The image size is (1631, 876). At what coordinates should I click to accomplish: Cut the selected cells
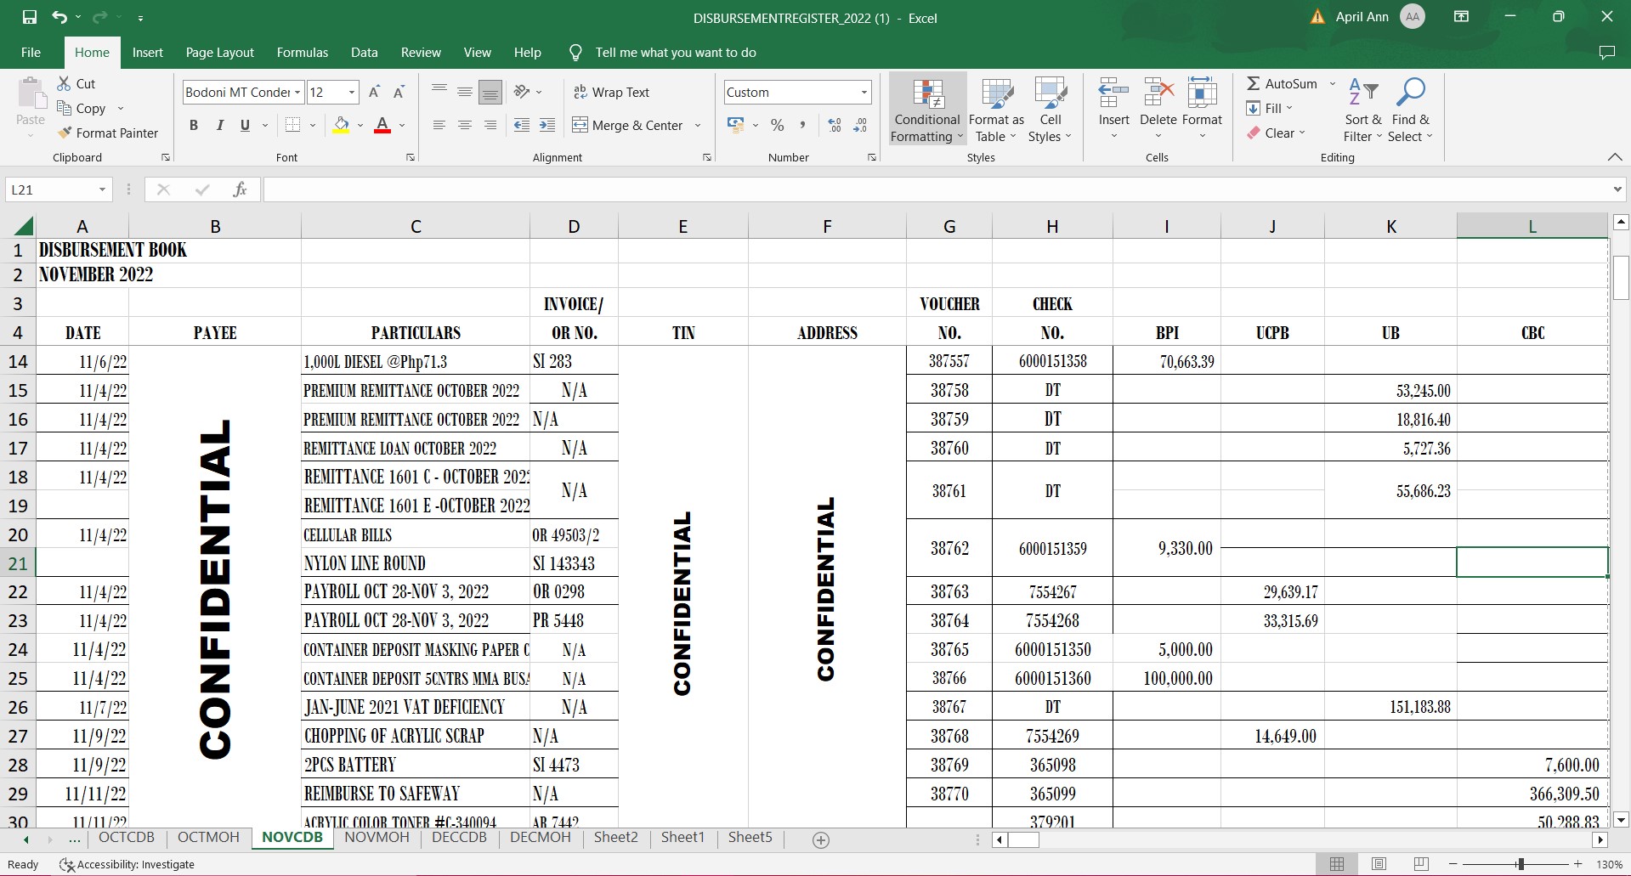tap(76, 83)
